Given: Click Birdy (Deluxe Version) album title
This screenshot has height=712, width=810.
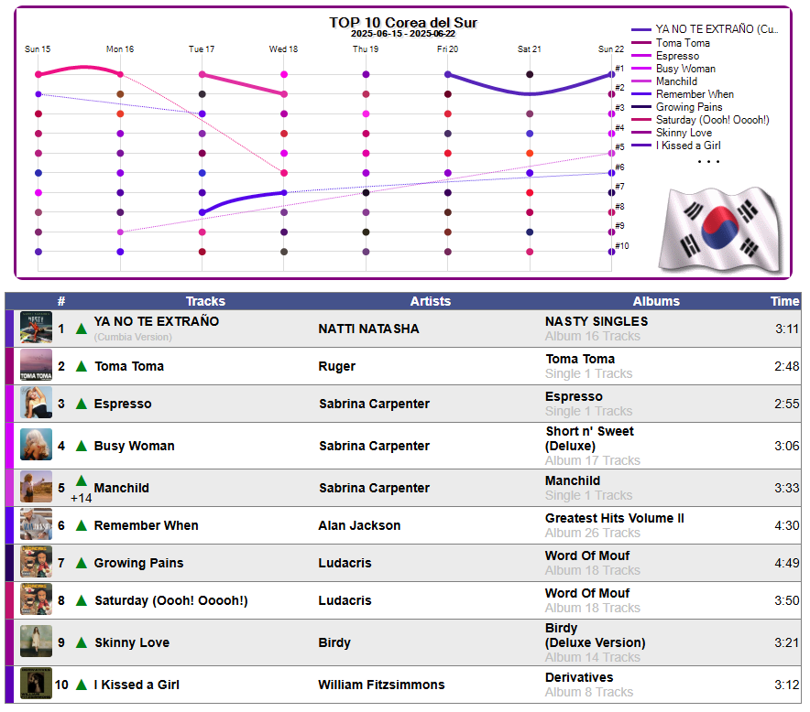Looking at the screenshot, I should [595, 636].
